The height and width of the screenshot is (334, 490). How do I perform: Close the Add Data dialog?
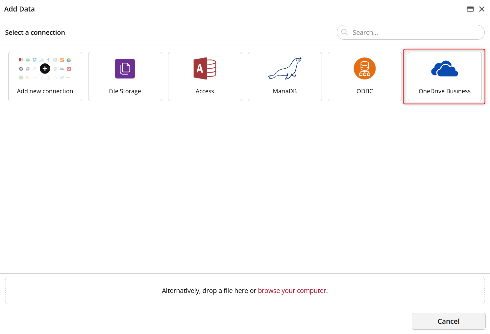[x=482, y=9]
